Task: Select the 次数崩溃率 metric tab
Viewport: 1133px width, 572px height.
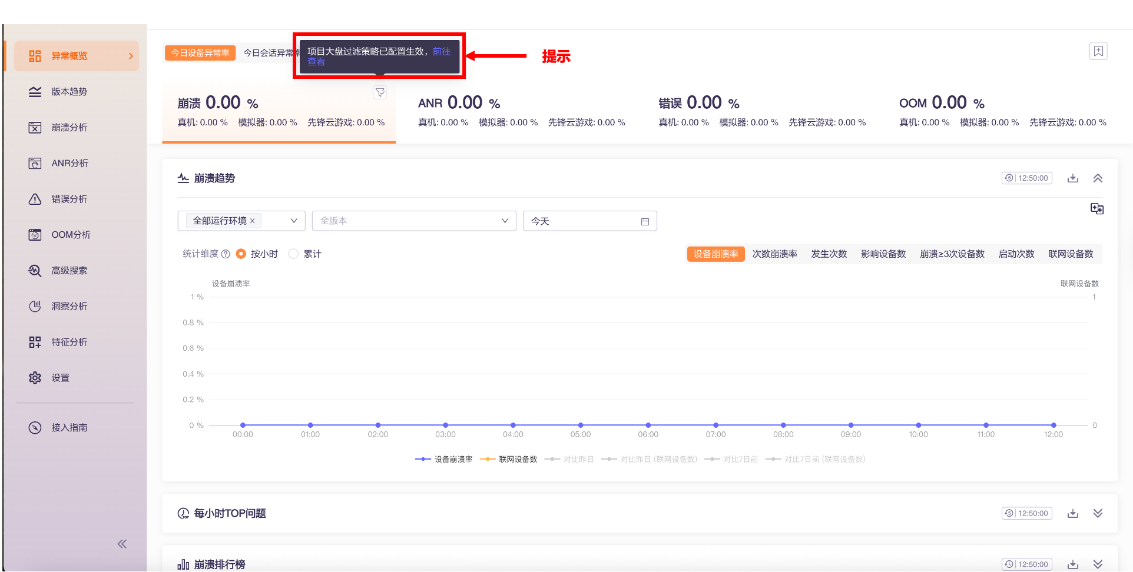Action: 774,254
